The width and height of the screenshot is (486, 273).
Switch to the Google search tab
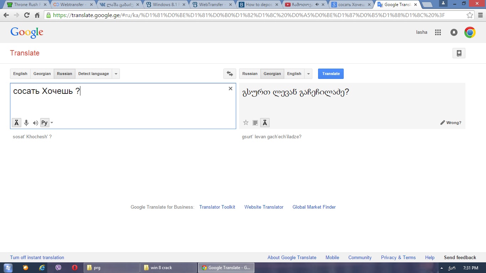[350, 5]
